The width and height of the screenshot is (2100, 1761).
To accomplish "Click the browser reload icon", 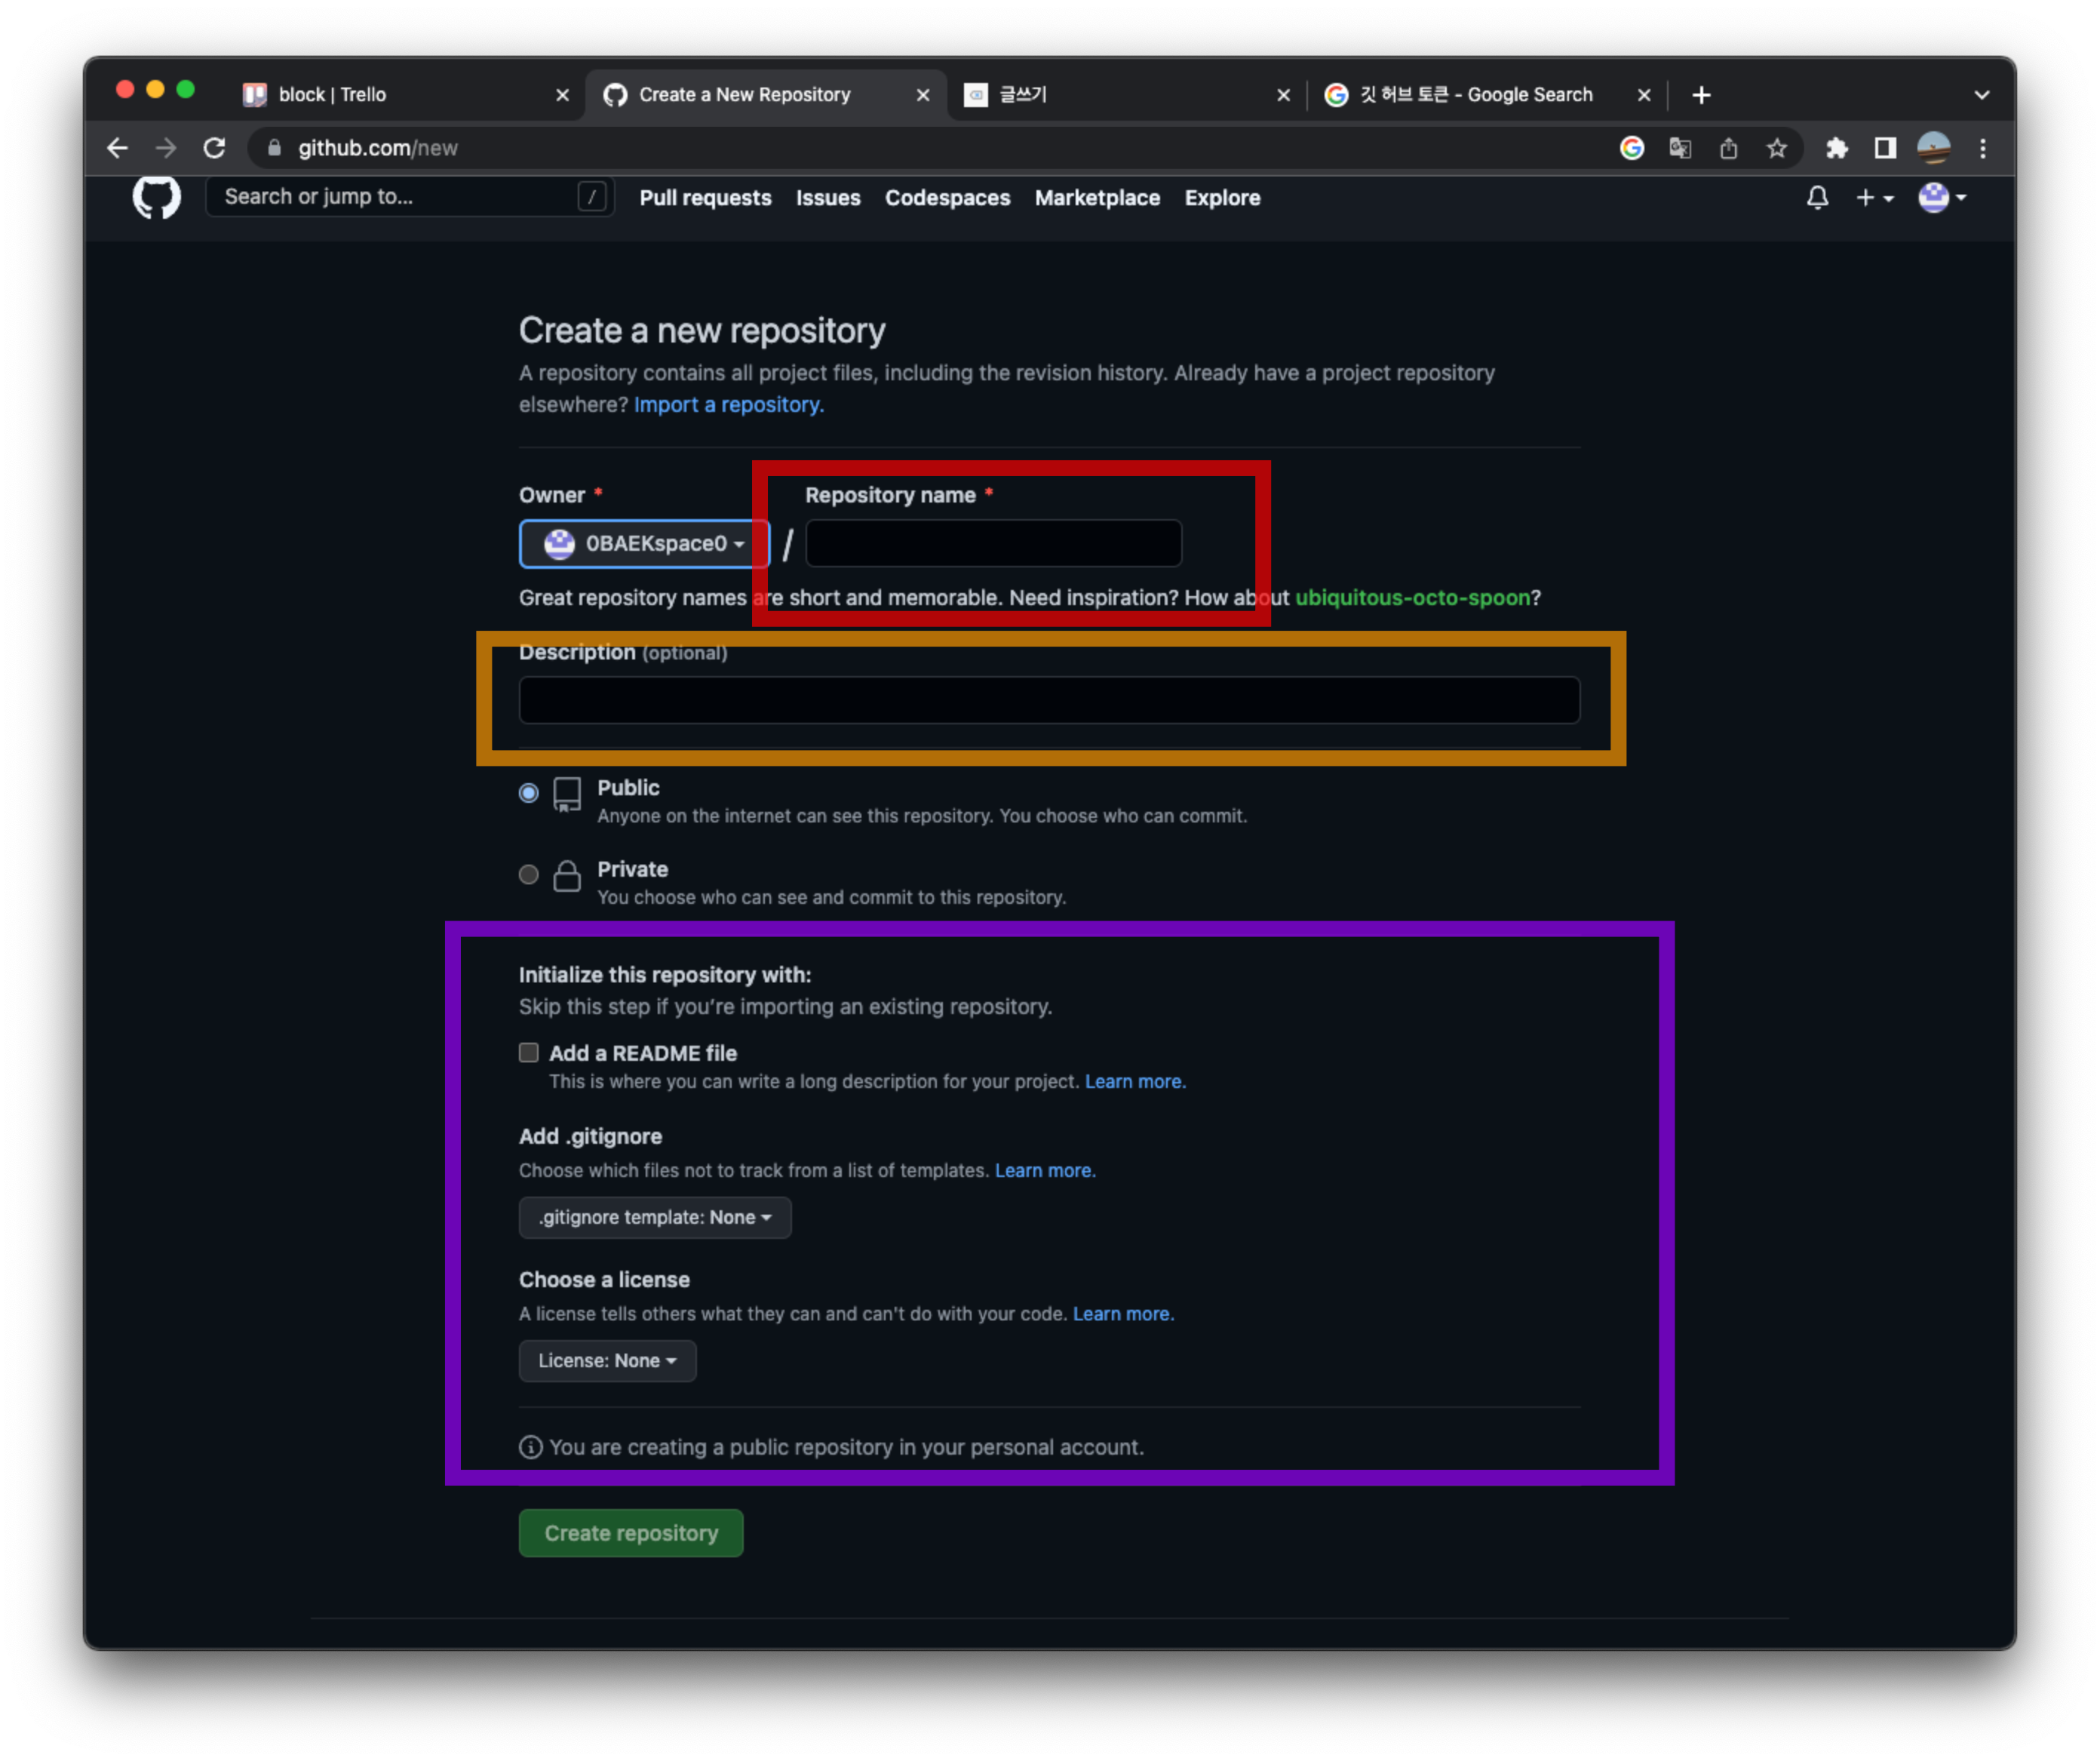I will tap(214, 148).
